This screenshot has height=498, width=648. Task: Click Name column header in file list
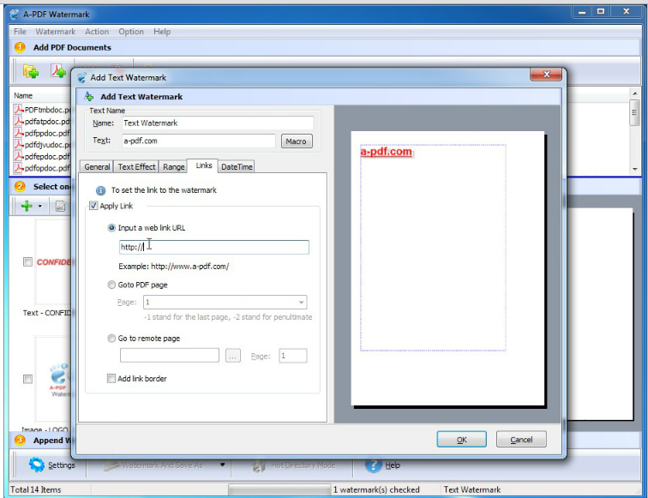[x=23, y=95]
